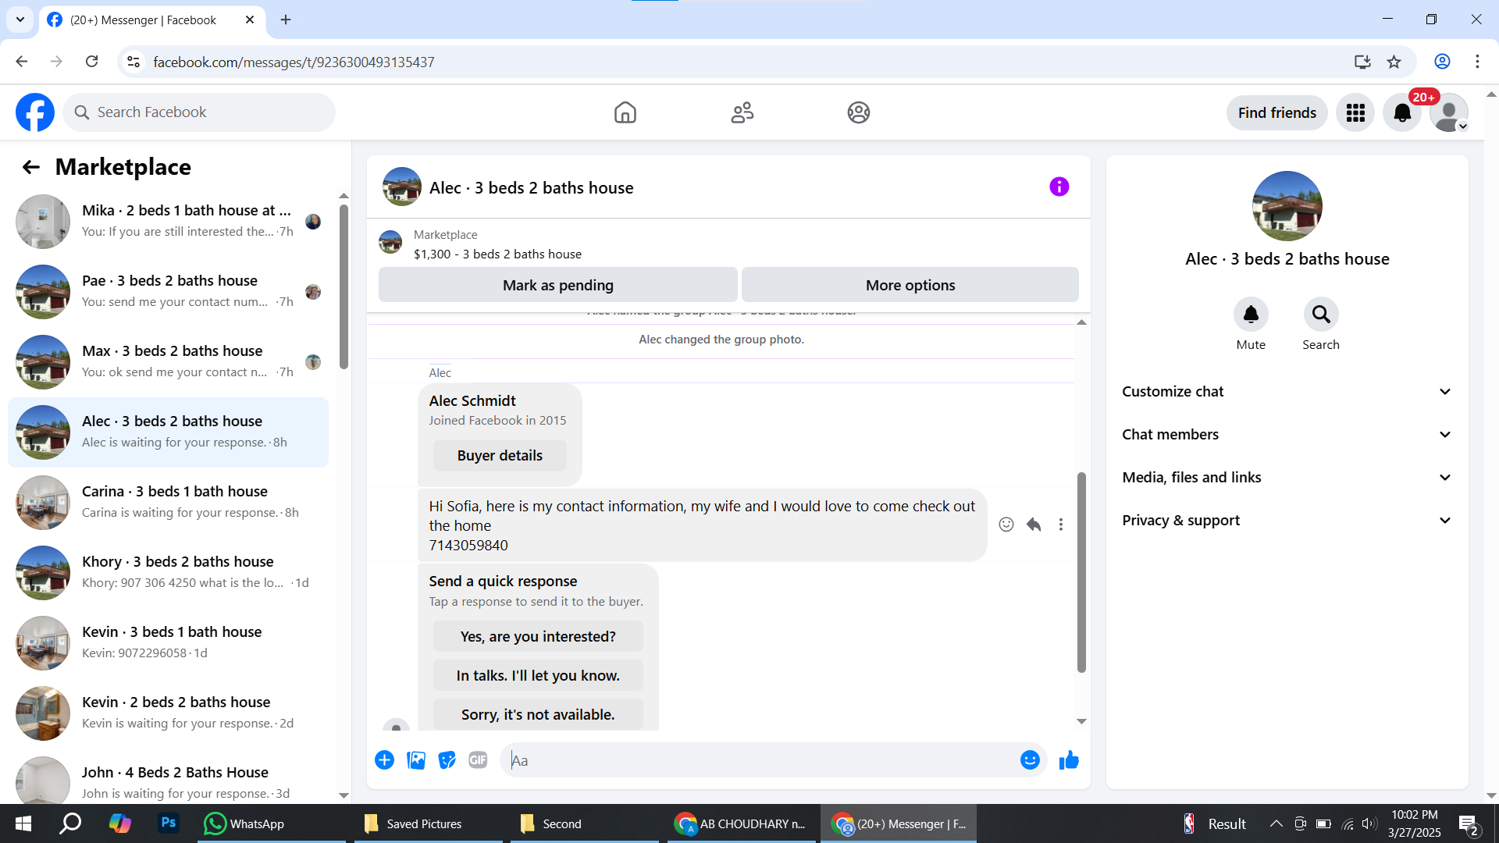Viewport: 1499px width, 843px height.
Task: Open taskbar Search
Action: [71, 823]
